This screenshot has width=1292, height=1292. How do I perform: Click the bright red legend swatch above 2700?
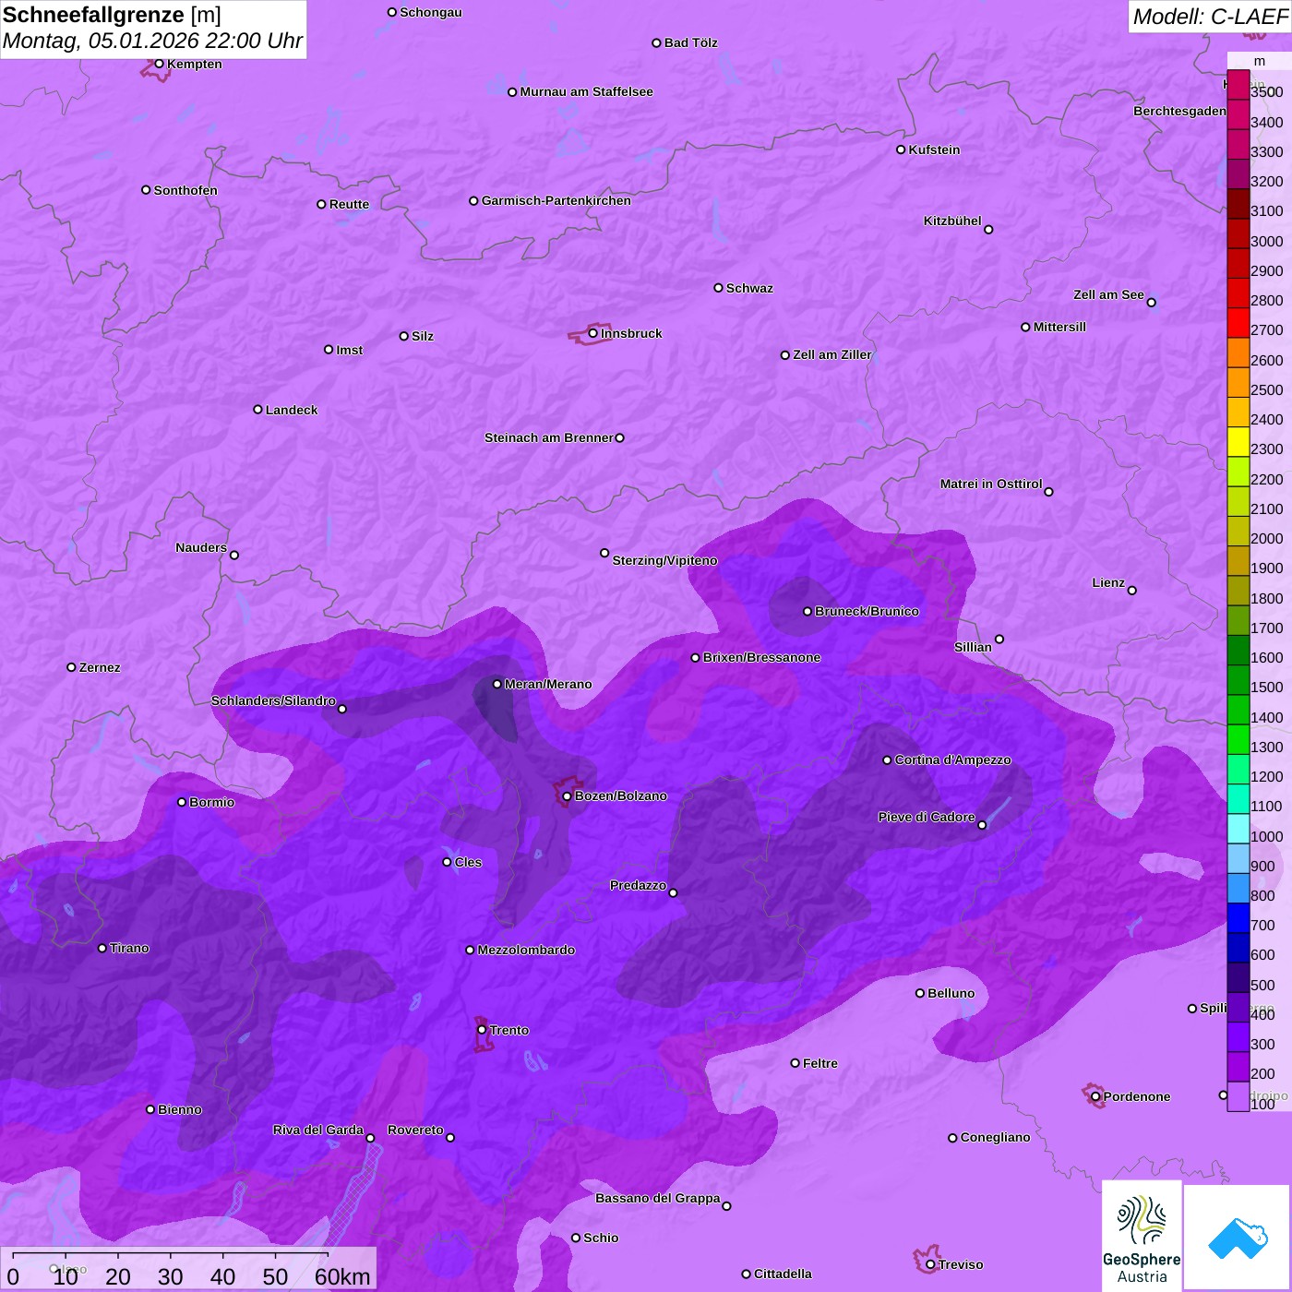click(x=1238, y=323)
